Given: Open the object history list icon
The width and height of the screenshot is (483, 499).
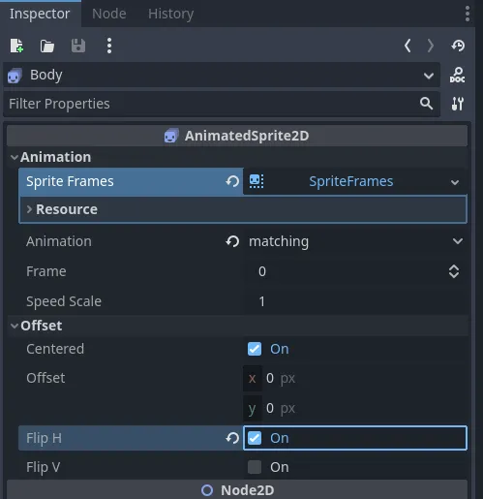Looking at the screenshot, I should pos(458,46).
